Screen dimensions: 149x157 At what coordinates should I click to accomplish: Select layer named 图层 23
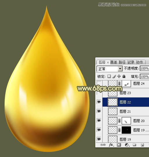point(125,93)
